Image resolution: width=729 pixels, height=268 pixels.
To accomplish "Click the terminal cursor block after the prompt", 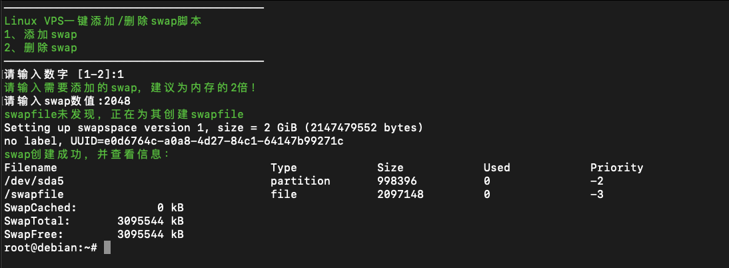I will [107, 247].
